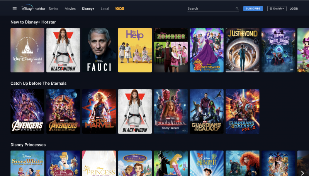
Task: Open the Snow White poster
Action: point(27,163)
